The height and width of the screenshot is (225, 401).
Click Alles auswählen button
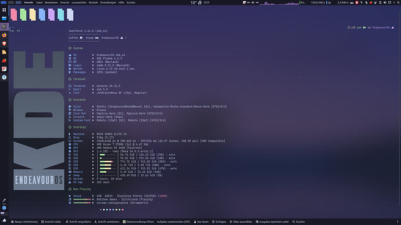click(241, 222)
